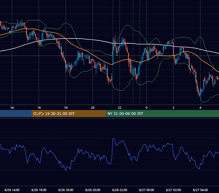This screenshot has width=219, height=193.
Task: Click the blue session bar before London
Action: (x=16, y=114)
